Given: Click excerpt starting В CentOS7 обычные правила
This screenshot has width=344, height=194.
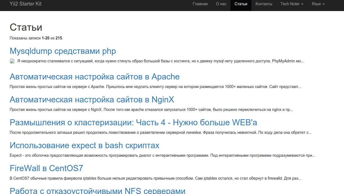Looking at the screenshot, I should click(x=156, y=178).
